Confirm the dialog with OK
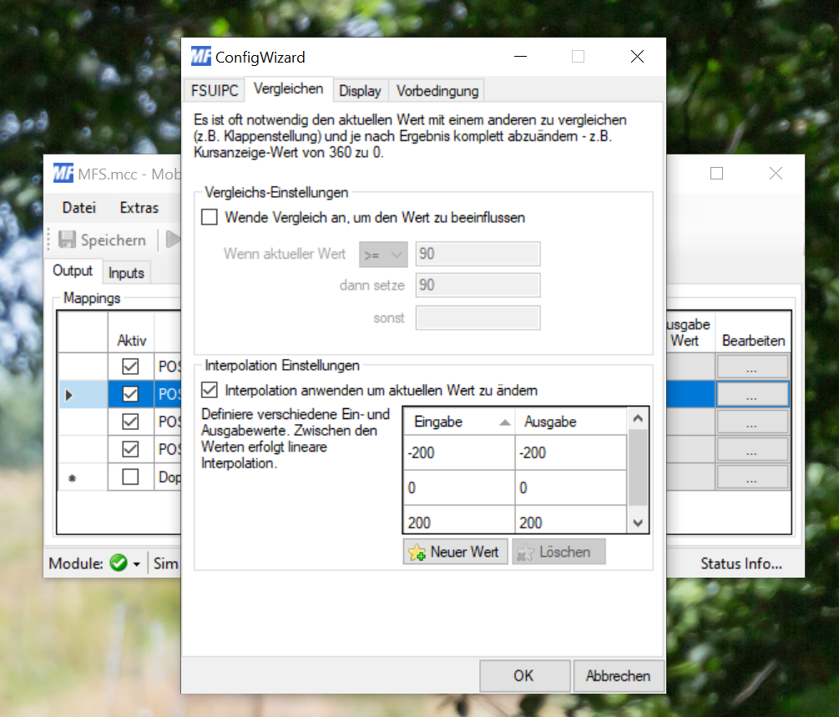 coord(524,676)
